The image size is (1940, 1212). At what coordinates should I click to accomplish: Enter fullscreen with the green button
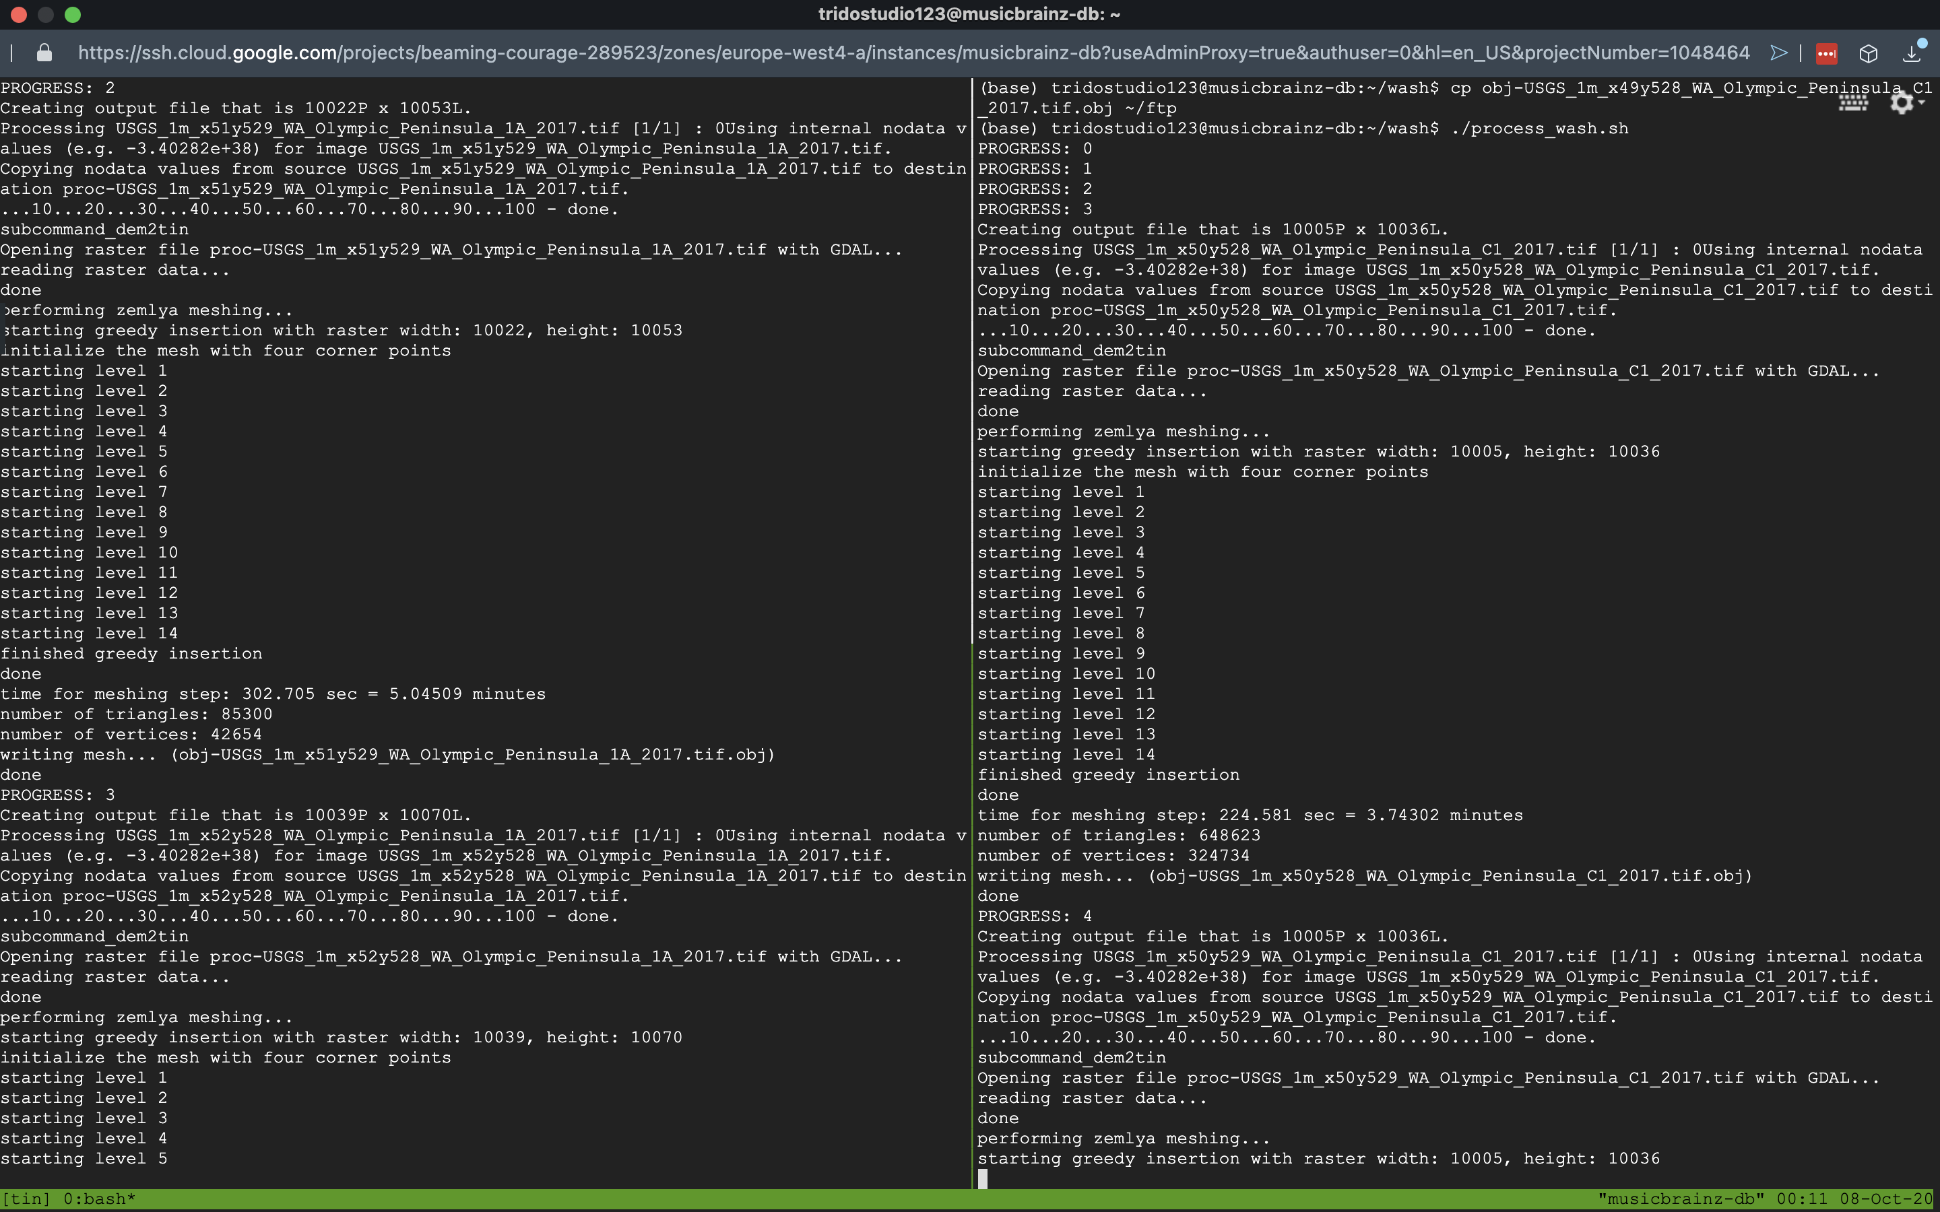[x=73, y=14]
